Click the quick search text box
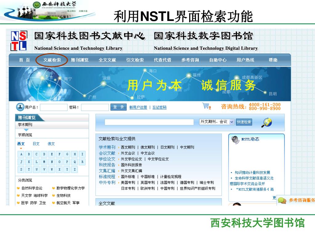 (x=149, y=122)
